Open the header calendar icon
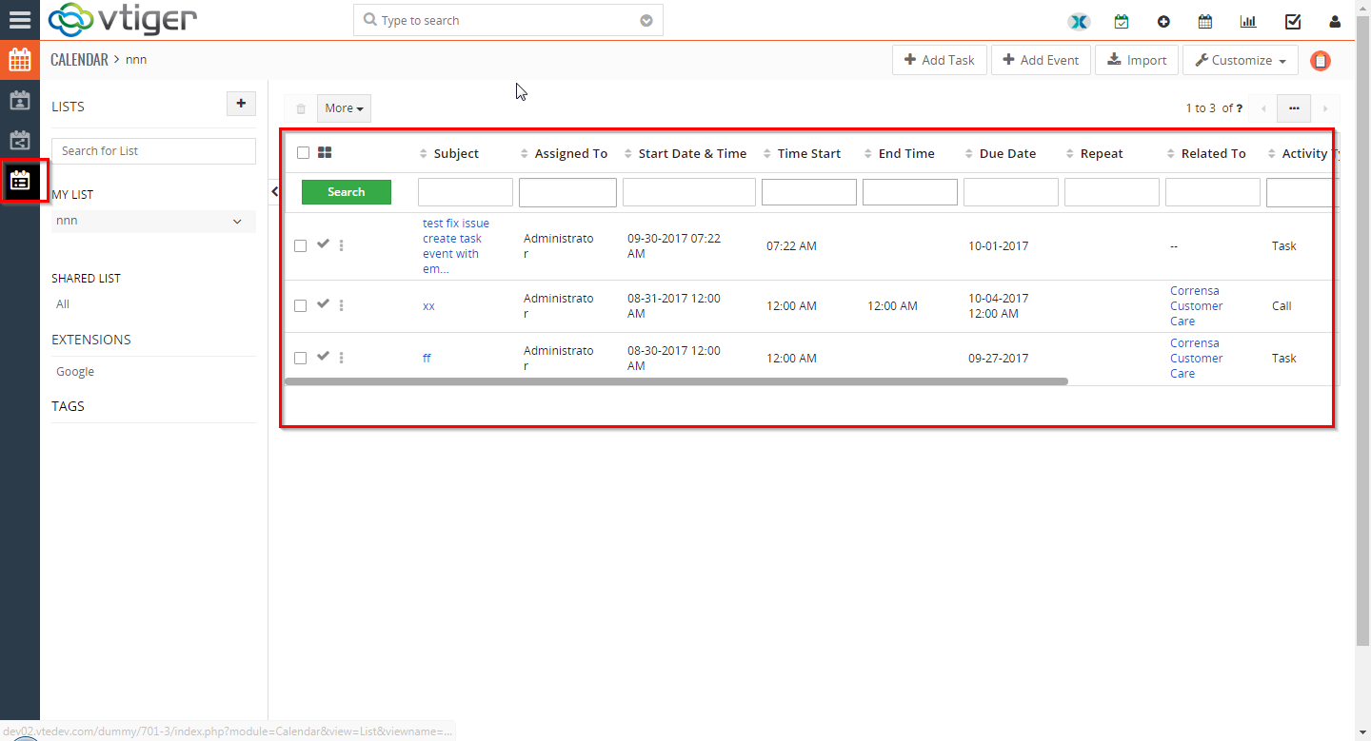1371x741 pixels. (1204, 22)
